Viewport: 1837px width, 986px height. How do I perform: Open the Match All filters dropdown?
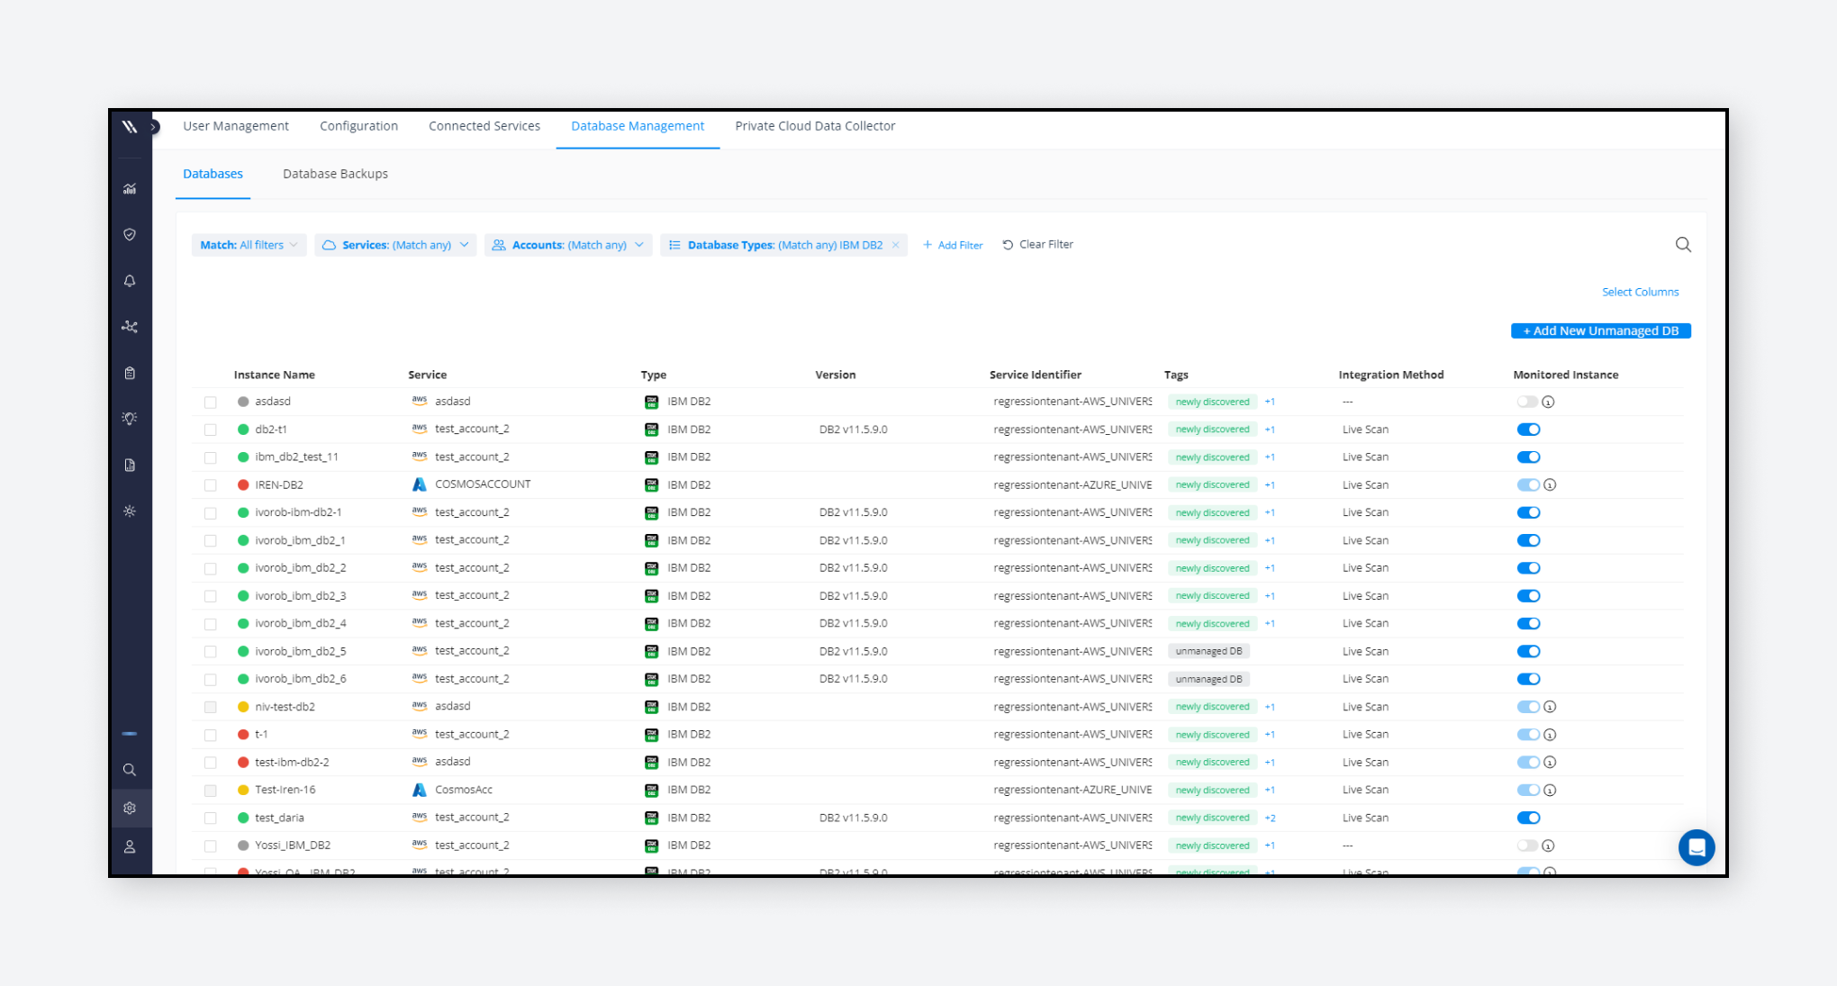tap(249, 244)
